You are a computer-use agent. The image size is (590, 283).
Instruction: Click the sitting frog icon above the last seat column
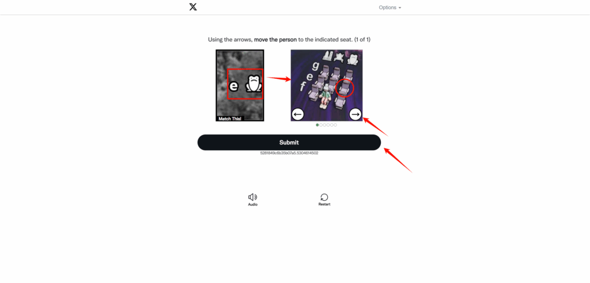pyautogui.click(x=353, y=59)
